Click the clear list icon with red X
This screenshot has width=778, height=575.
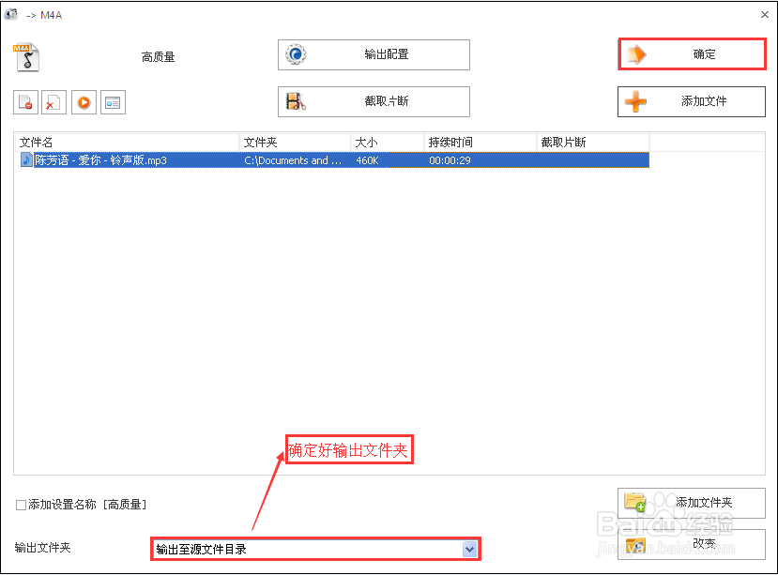(x=53, y=101)
